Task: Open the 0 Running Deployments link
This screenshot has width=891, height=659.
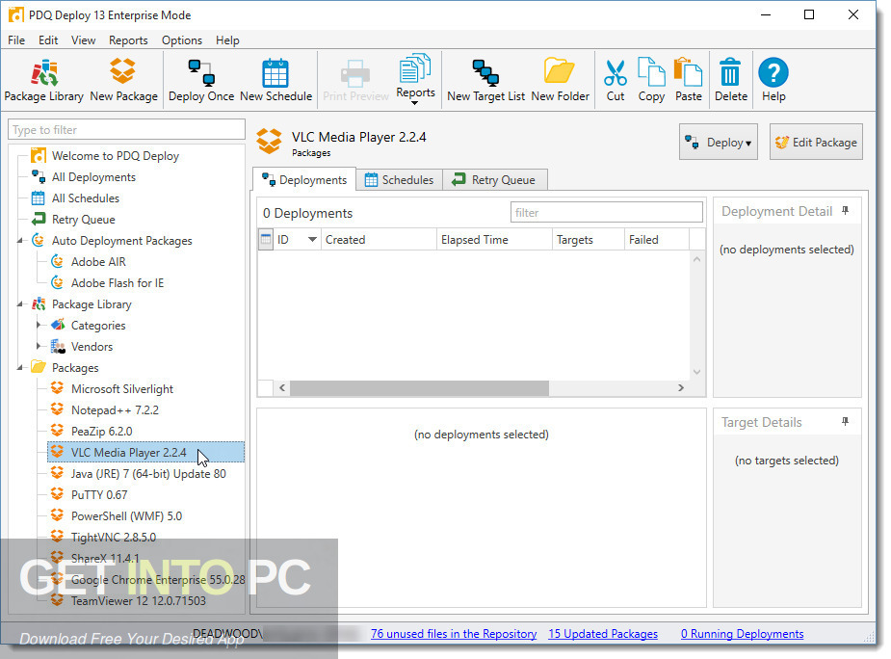Action: (742, 633)
